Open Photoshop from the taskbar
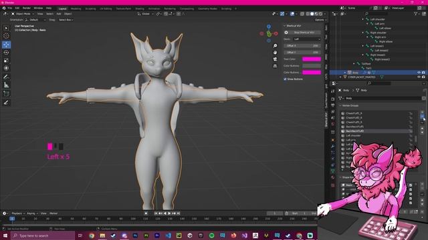Image resolution: width=428 pixels, height=240 pixels. [135, 235]
